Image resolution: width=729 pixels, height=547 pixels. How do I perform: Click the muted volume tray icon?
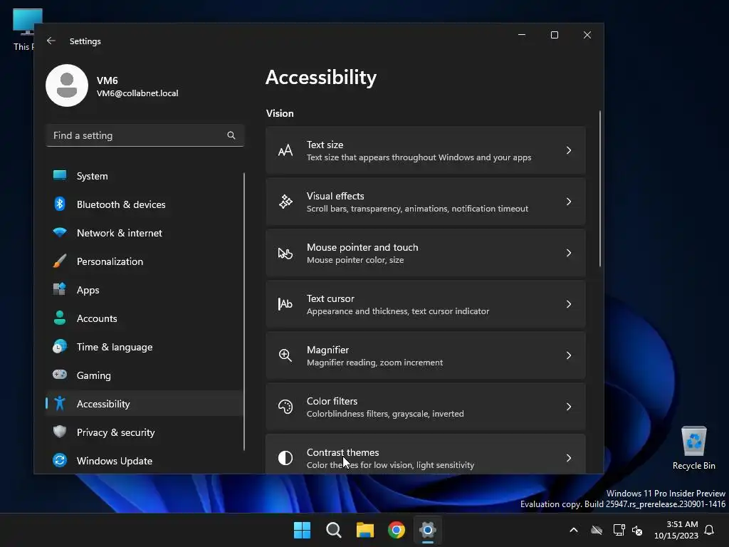[x=637, y=530]
